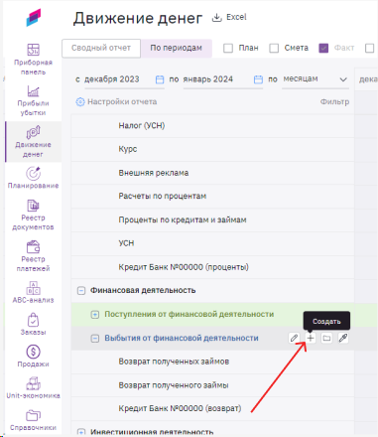This screenshot has width=378, height=437.
Task: Open Unit-экономика sidebar icon
Action: (x=33, y=383)
